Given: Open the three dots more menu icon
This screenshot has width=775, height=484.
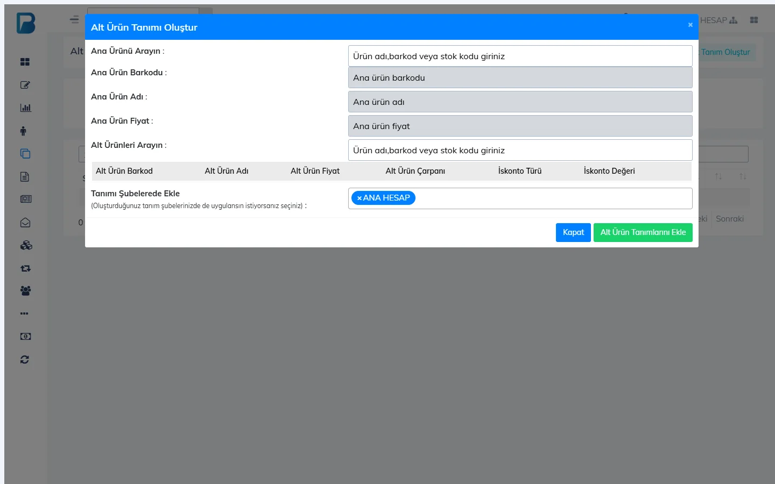Looking at the screenshot, I should tap(24, 314).
